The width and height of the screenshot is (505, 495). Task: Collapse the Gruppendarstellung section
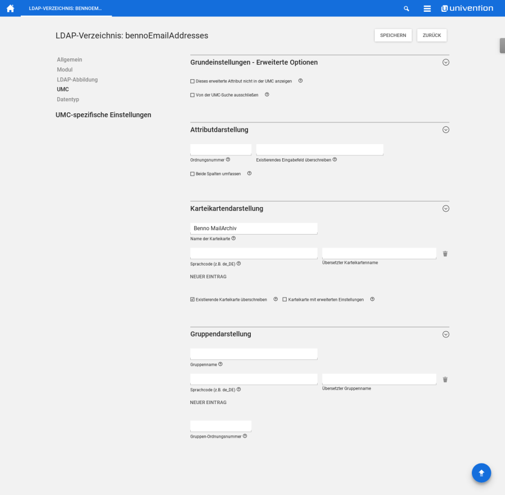446,334
